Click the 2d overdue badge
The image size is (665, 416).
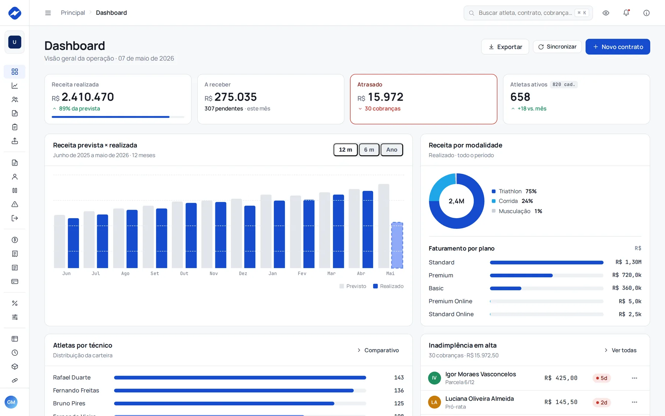point(601,402)
